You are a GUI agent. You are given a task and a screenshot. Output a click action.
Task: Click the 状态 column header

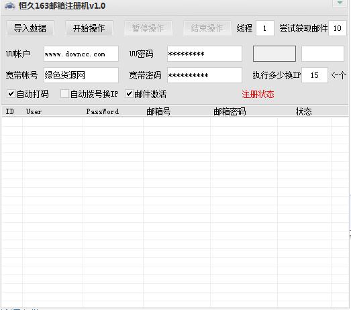point(304,111)
